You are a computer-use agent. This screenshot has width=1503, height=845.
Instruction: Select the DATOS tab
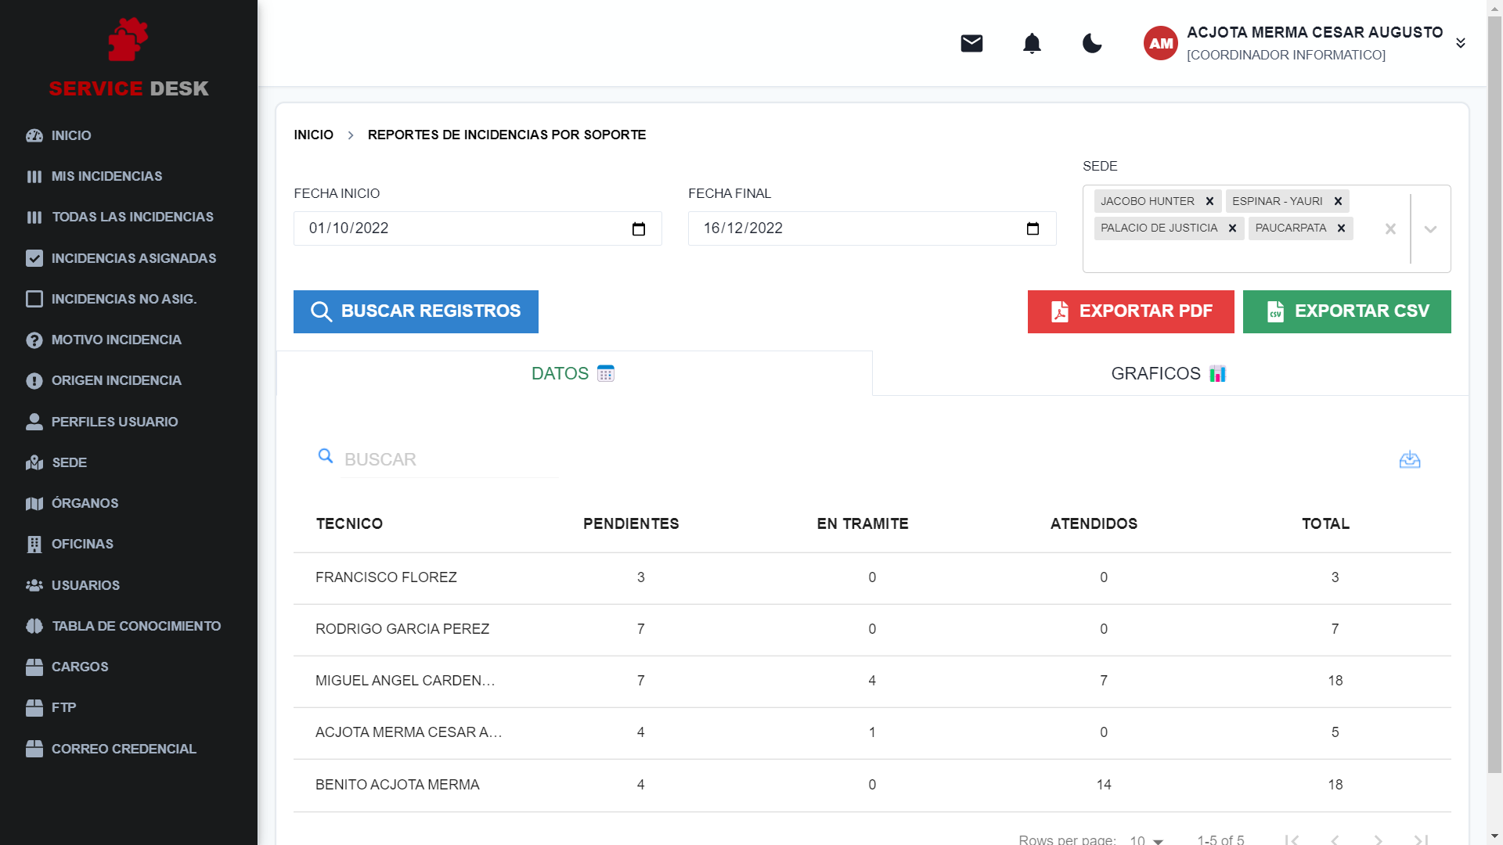tap(571, 373)
